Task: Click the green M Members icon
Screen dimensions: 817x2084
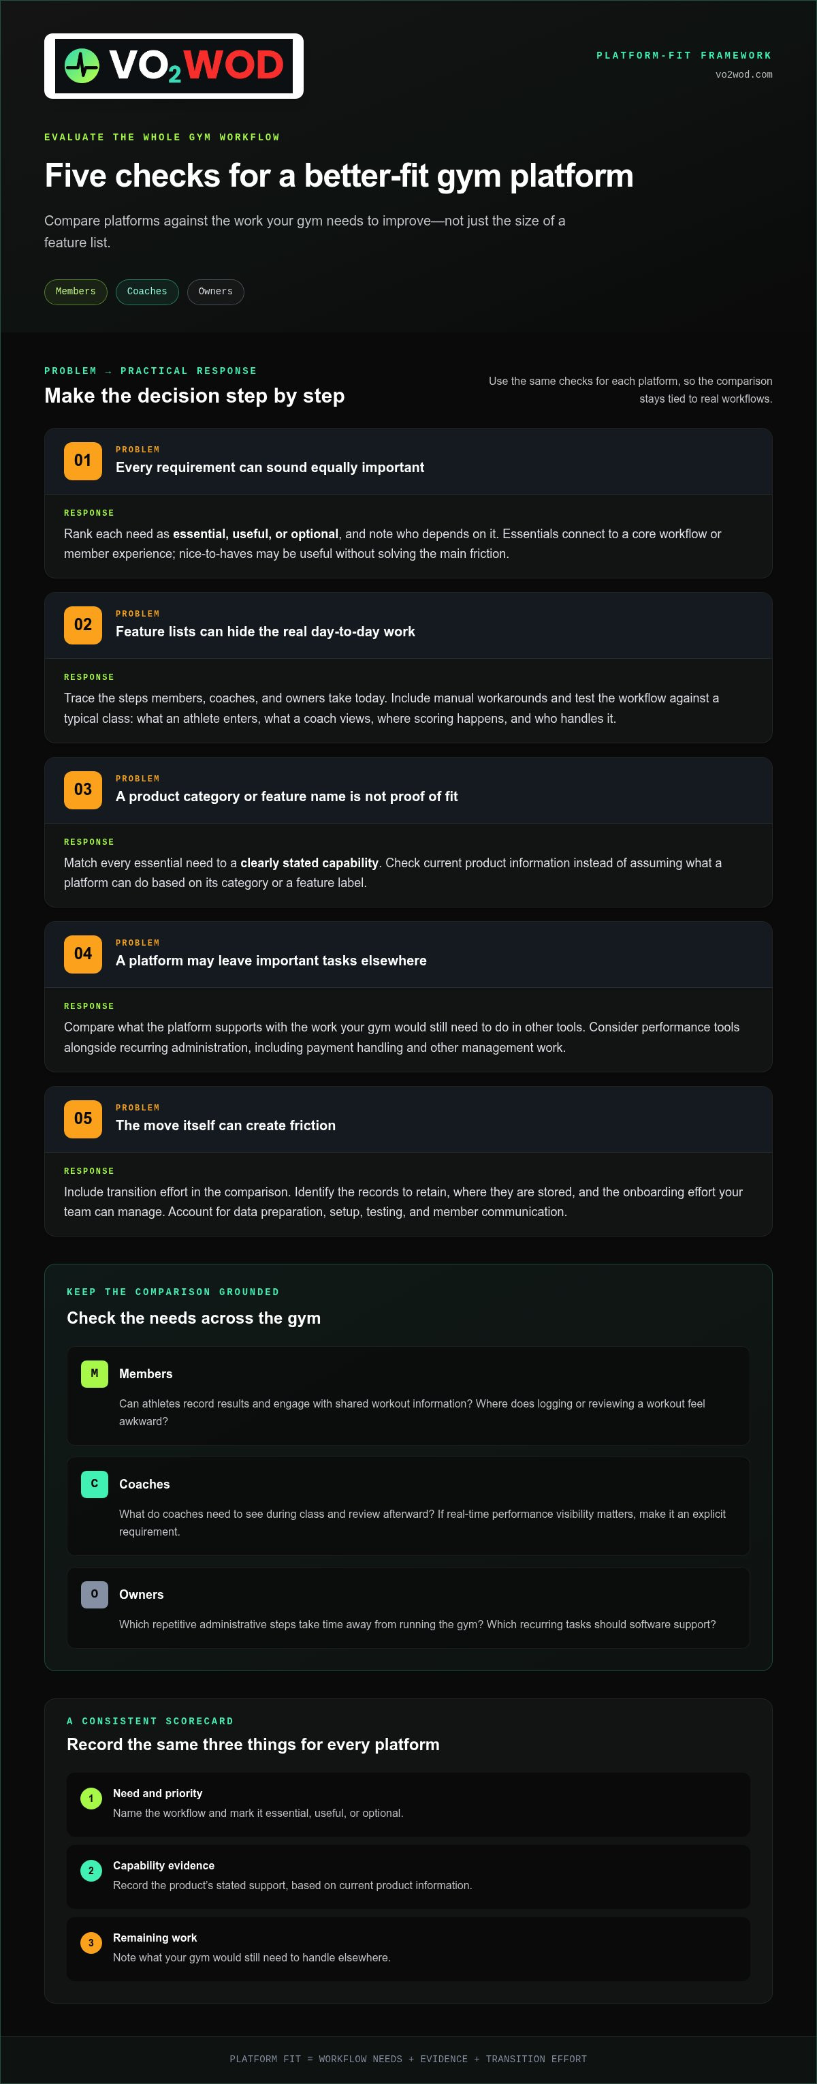Action: coord(95,1373)
